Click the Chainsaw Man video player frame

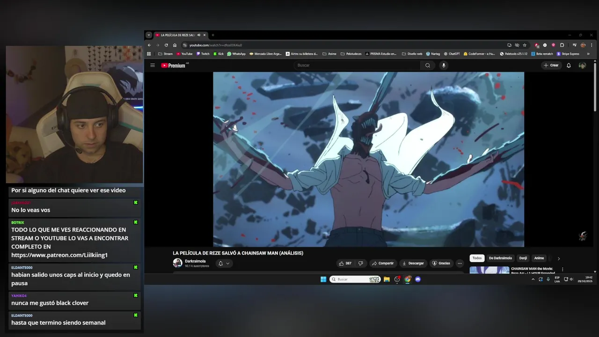[x=368, y=159]
